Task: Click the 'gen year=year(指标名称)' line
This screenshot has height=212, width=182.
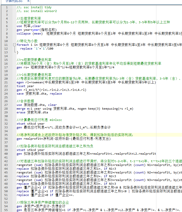Action: (x=37, y=30)
